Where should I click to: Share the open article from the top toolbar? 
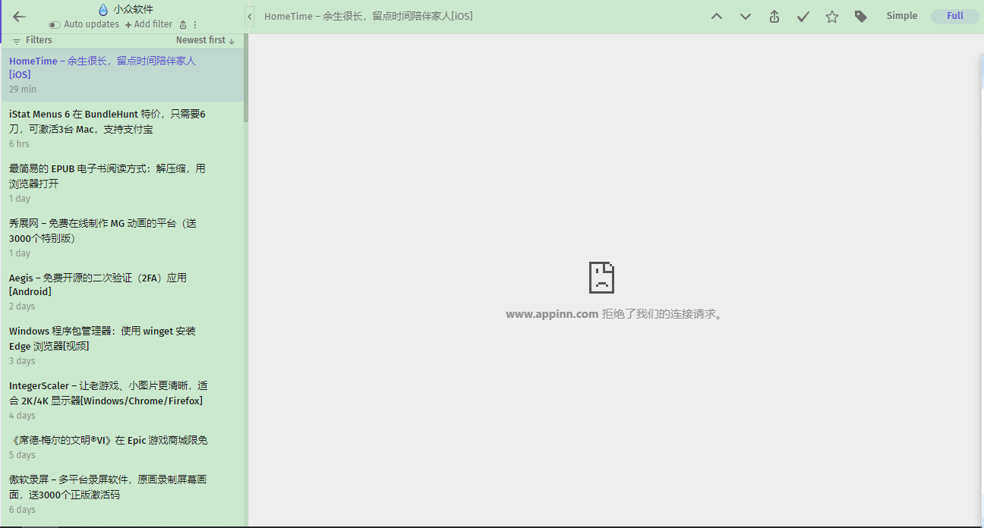point(774,17)
